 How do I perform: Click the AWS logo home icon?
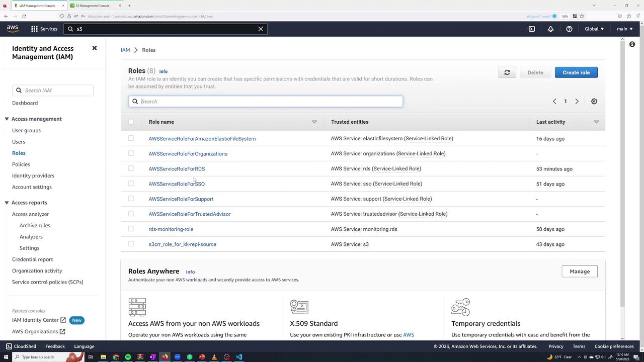point(13,29)
